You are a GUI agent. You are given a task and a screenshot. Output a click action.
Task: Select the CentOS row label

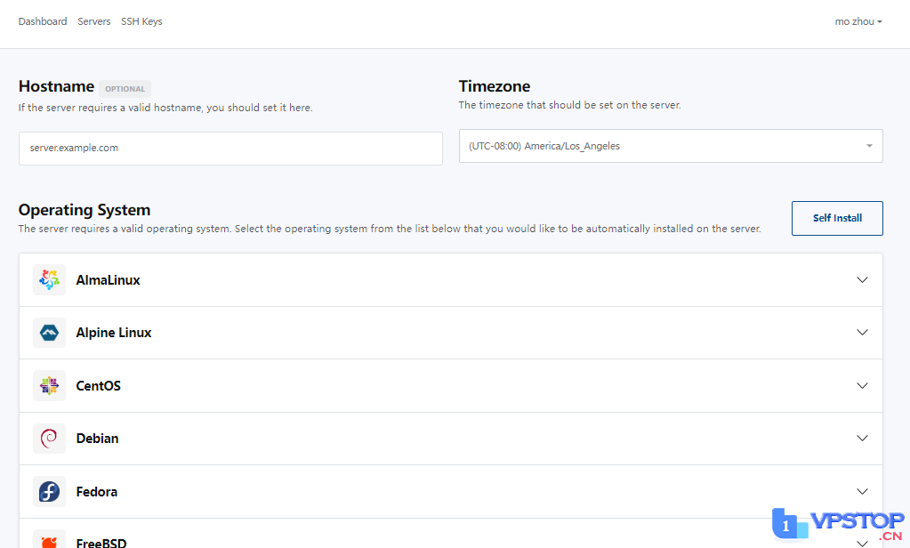pos(98,385)
